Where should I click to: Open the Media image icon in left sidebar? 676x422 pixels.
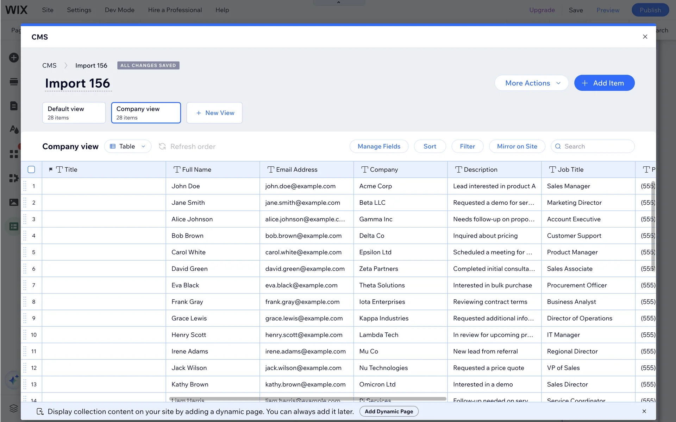14,202
